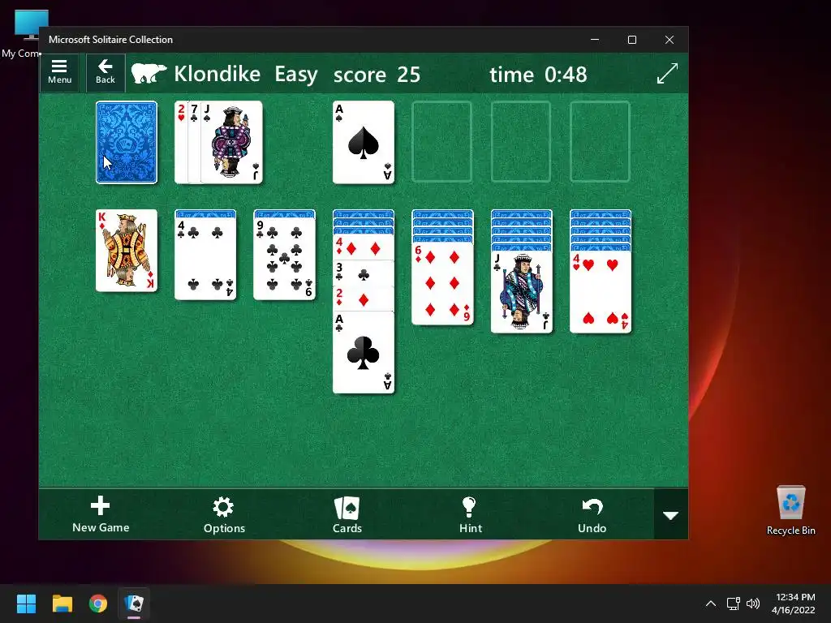Viewport: 831px width, 623px height.
Task: Request a Hint with the lightbulb
Action: click(470, 514)
